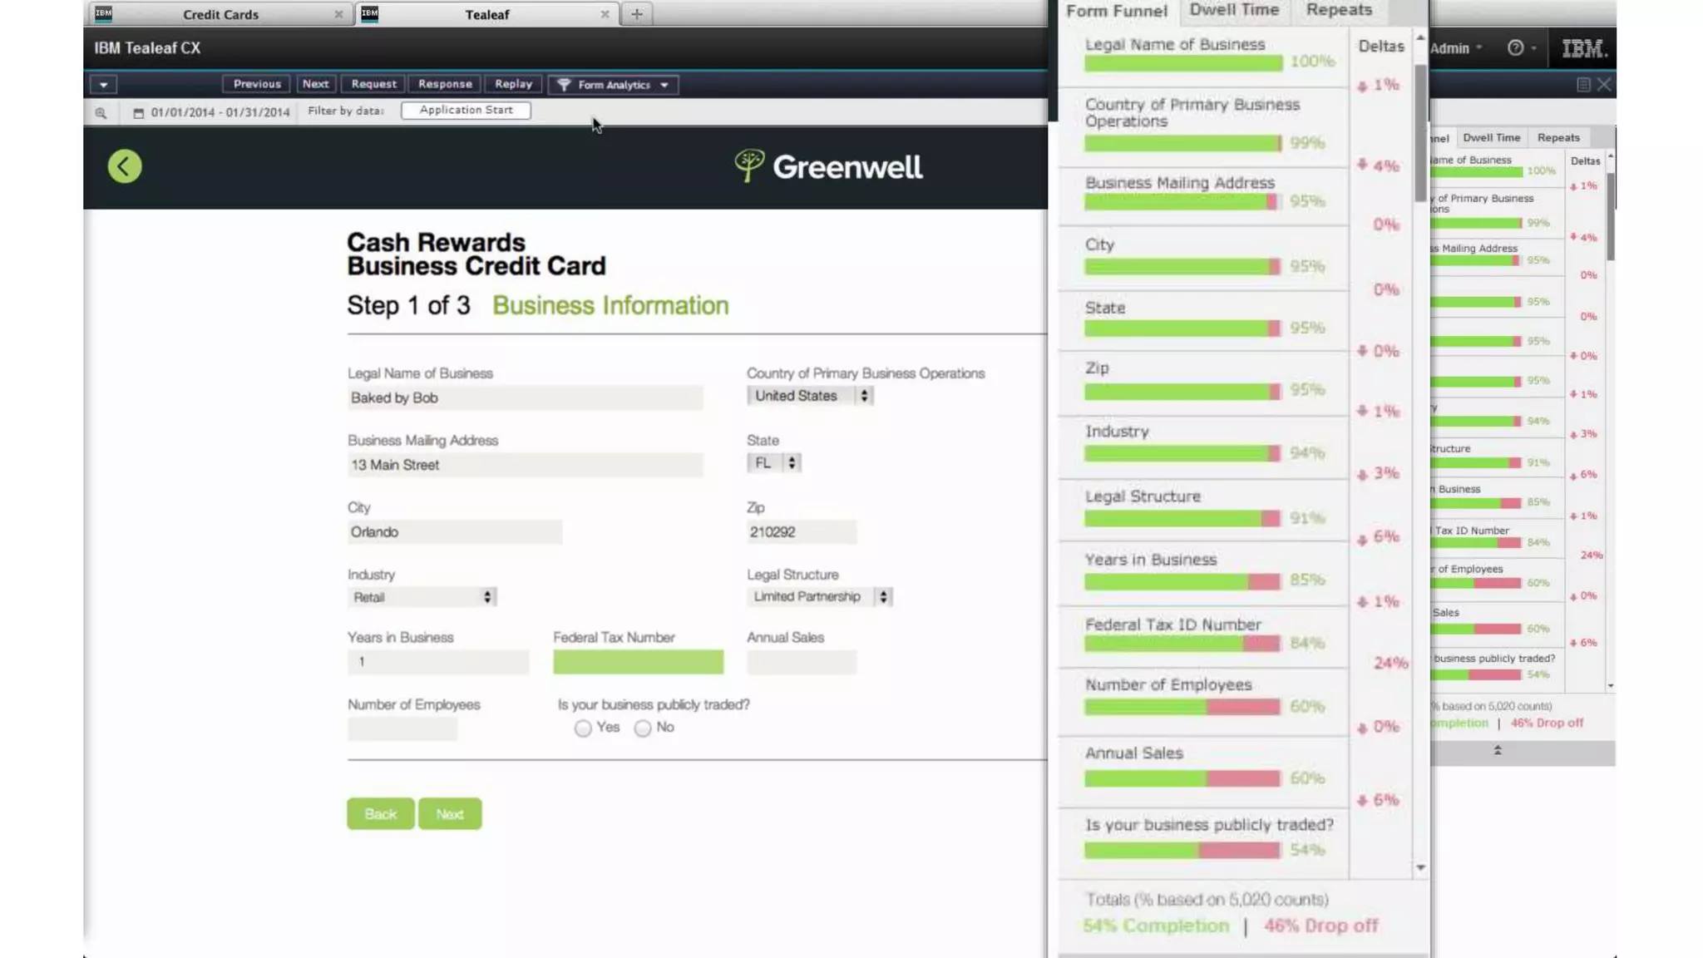Open the Form Analytics dropdown
The width and height of the screenshot is (1703, 958).
pyautogui.click(x=613, y=85)
